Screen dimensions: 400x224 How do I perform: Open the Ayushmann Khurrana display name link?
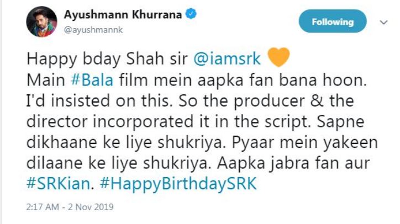click(123, 14)
